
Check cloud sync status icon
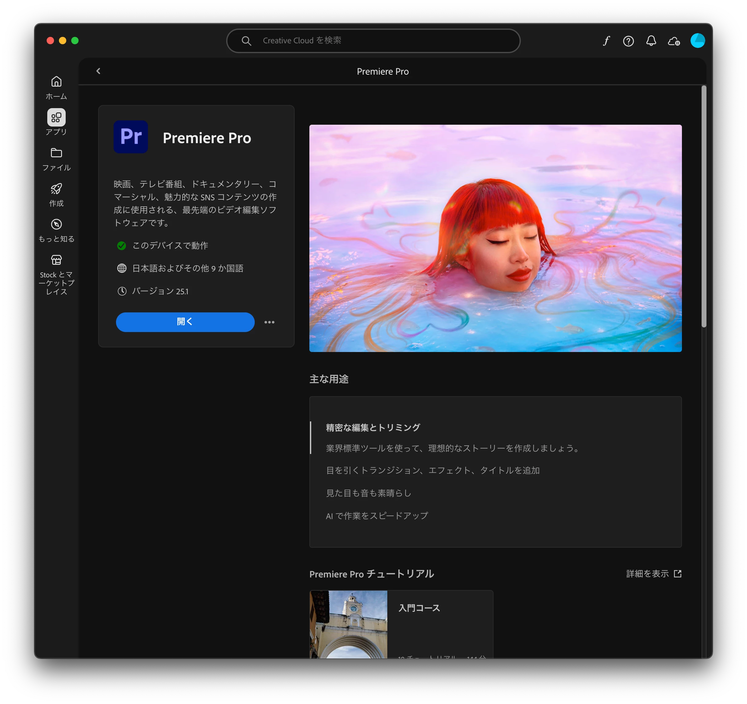pyautogui.click(x=674, y=41)
